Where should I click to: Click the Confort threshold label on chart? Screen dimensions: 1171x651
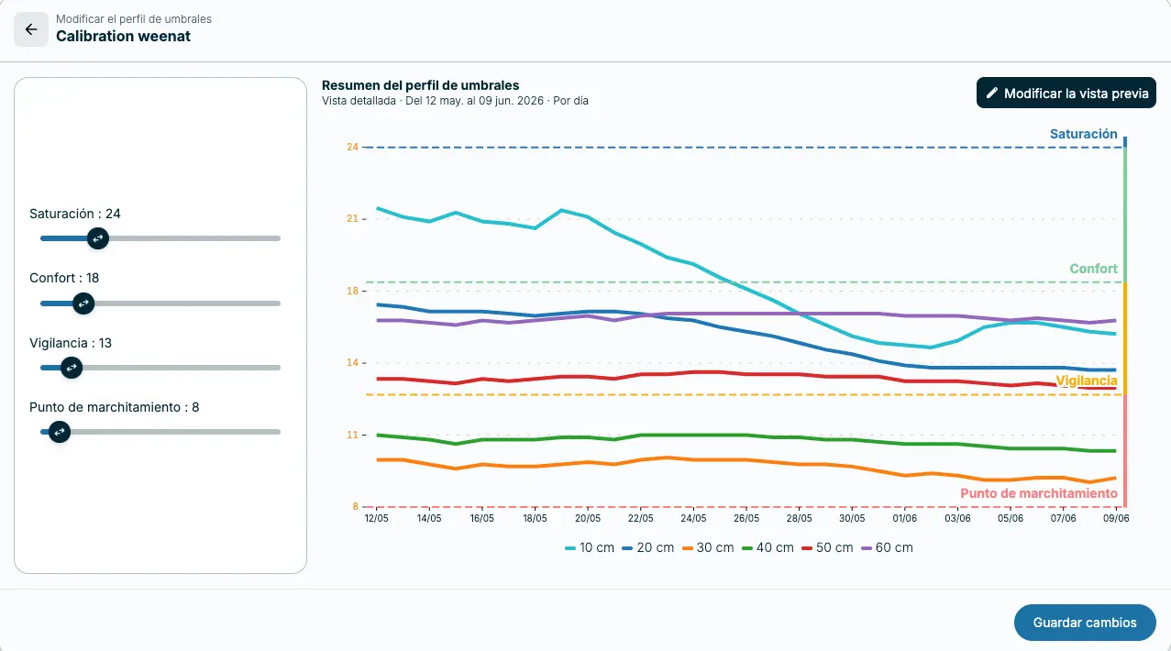point(1093,269)
